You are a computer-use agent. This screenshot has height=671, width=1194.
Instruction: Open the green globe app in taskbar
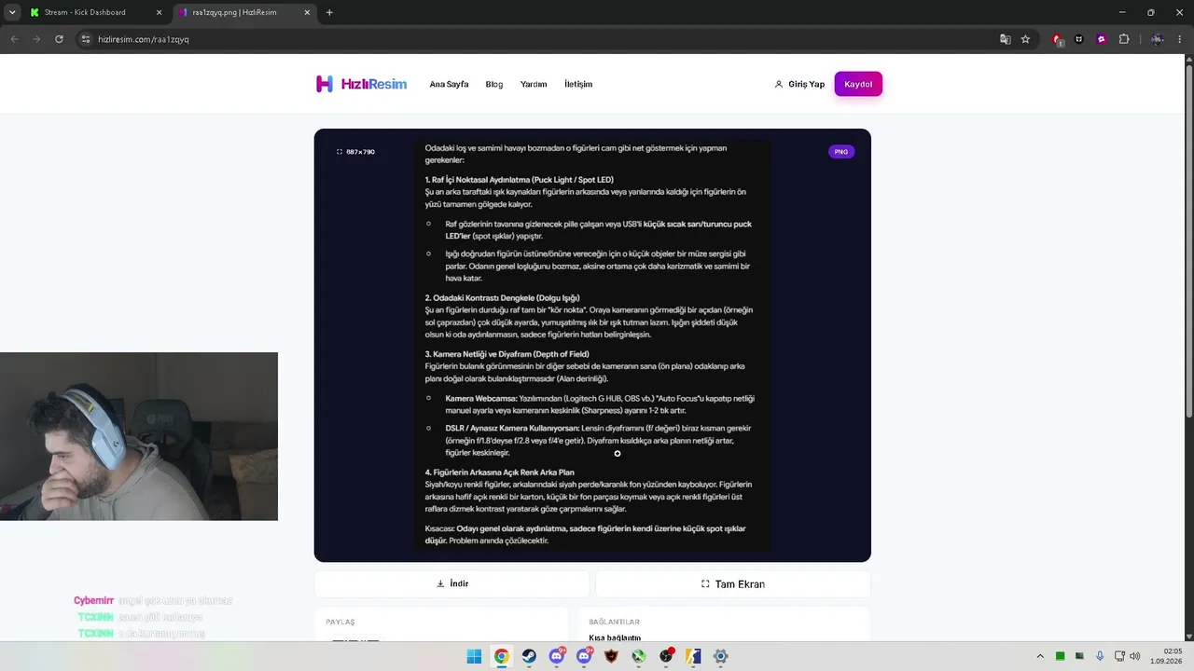[639, 656]
